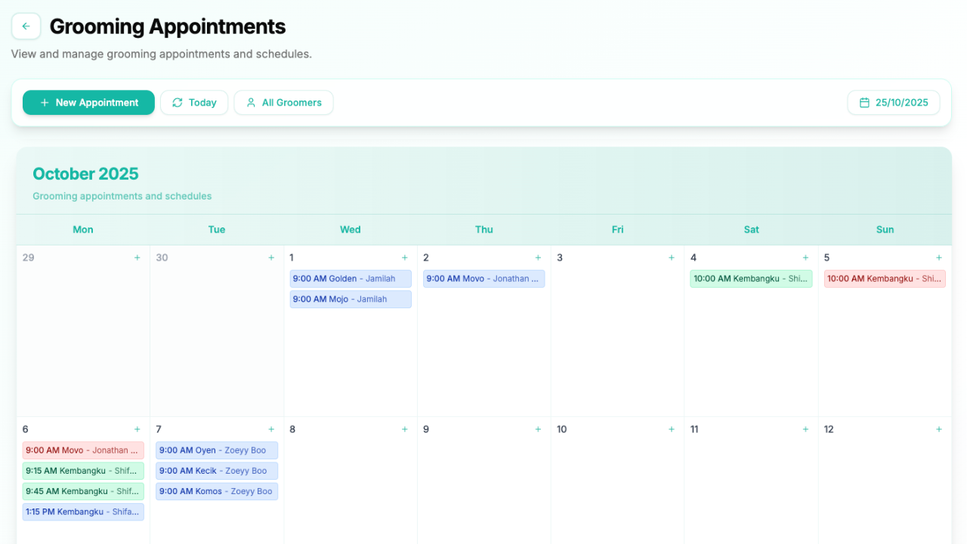Open the 10:00 AM Kembangku appointment on Saturday 4
The width and height of the screenshot is (967, 544).
751,278
